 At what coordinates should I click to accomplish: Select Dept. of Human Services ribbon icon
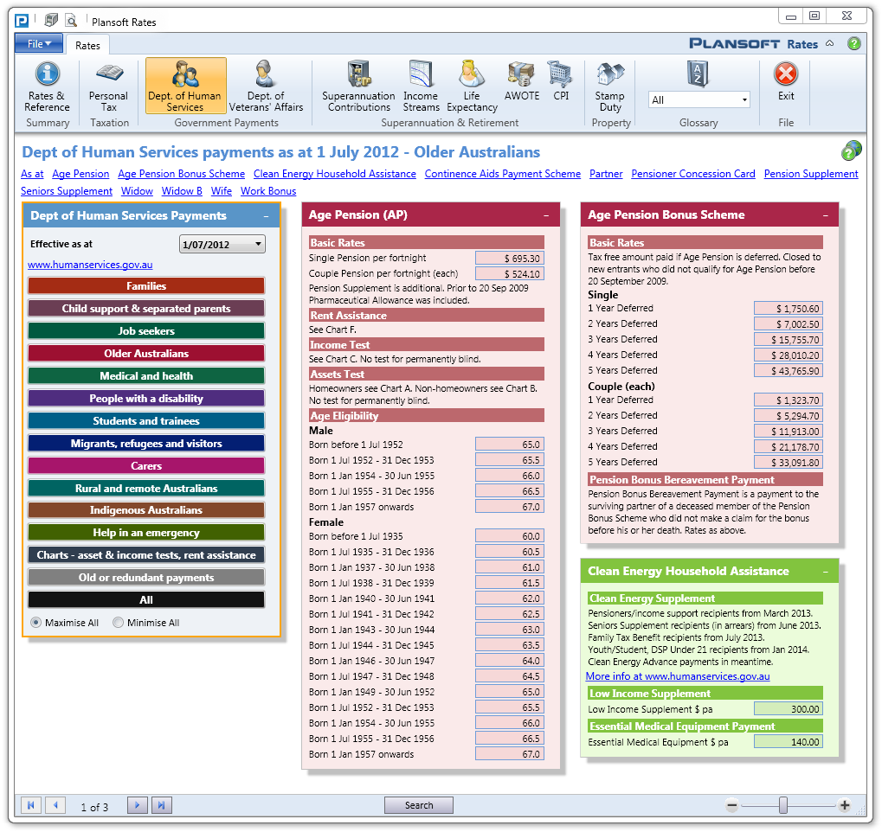pos(185,86)
